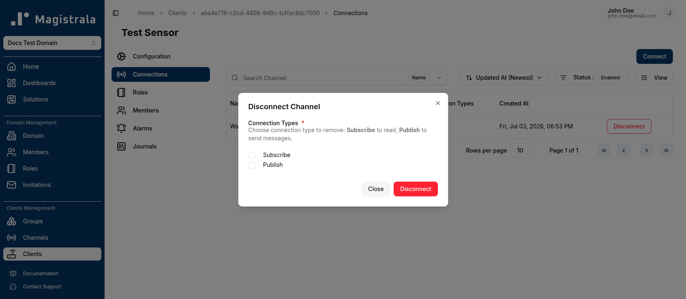This screenshot has width=686, height=299.
Task: Check the Publish checkbox
Action: 252,165
